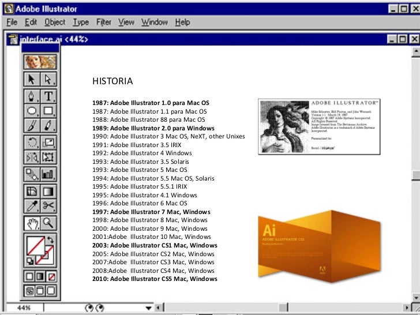Select the Blend tool
This screenshot has height=315, width=420.
(32, 174)
